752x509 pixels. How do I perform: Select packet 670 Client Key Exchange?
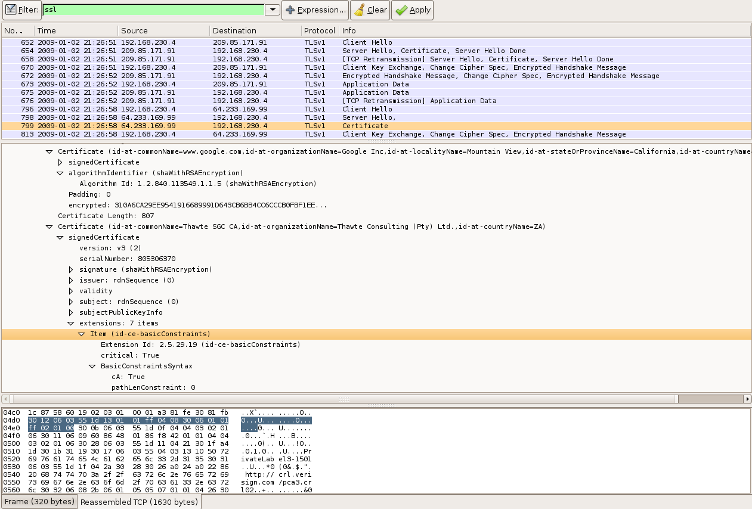coord(376,67)
